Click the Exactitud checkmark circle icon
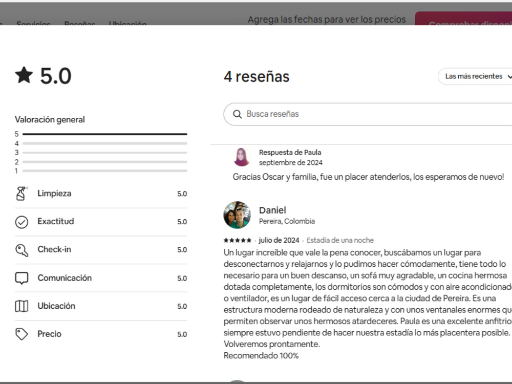 [x=22, y=222]
